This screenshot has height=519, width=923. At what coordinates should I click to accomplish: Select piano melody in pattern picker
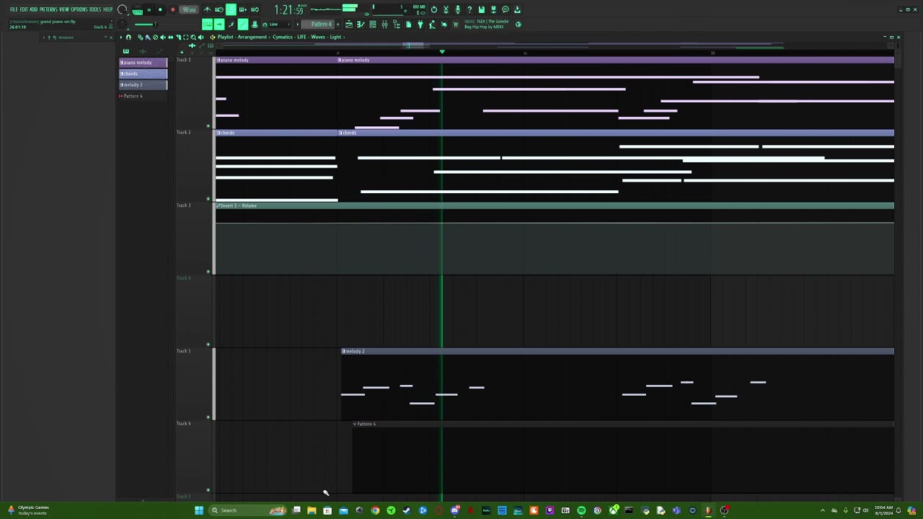pyautogui.click(x=143, y=63)
